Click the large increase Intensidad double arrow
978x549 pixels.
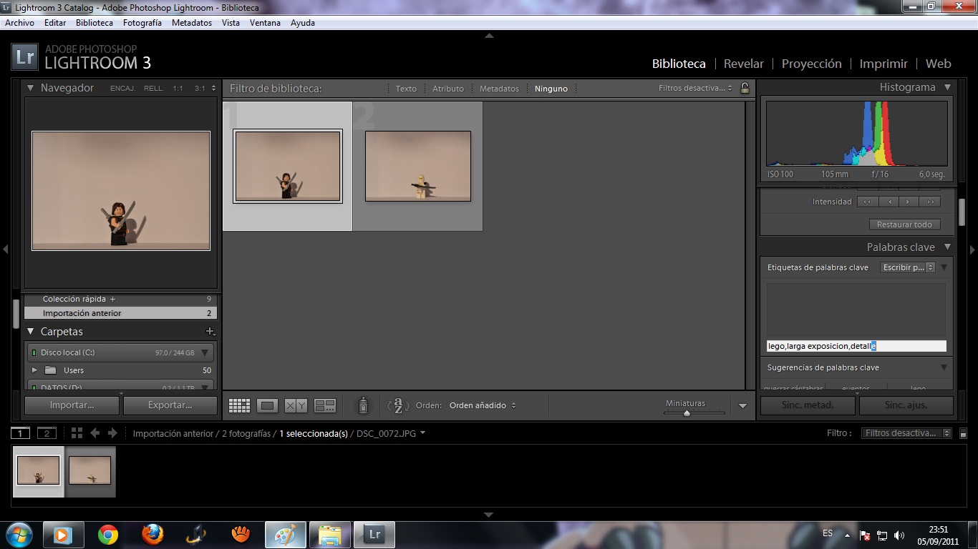point(929,202)
